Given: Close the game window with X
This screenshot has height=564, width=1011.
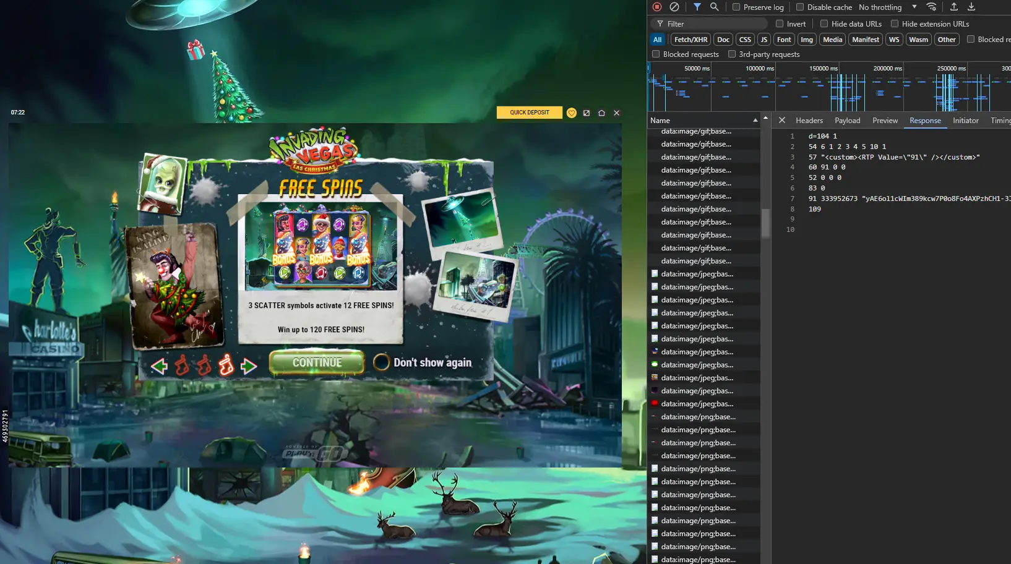Looking at the screenshot, I should click(616, 113).
